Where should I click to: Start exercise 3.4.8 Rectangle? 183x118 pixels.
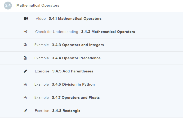point(66,111)
